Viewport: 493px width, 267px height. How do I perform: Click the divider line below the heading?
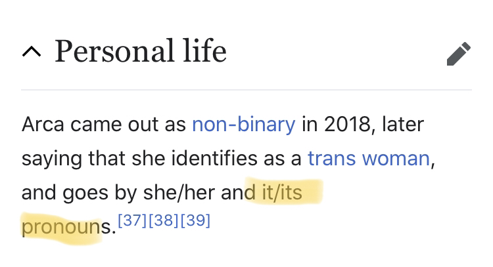(x=246, y=89)
